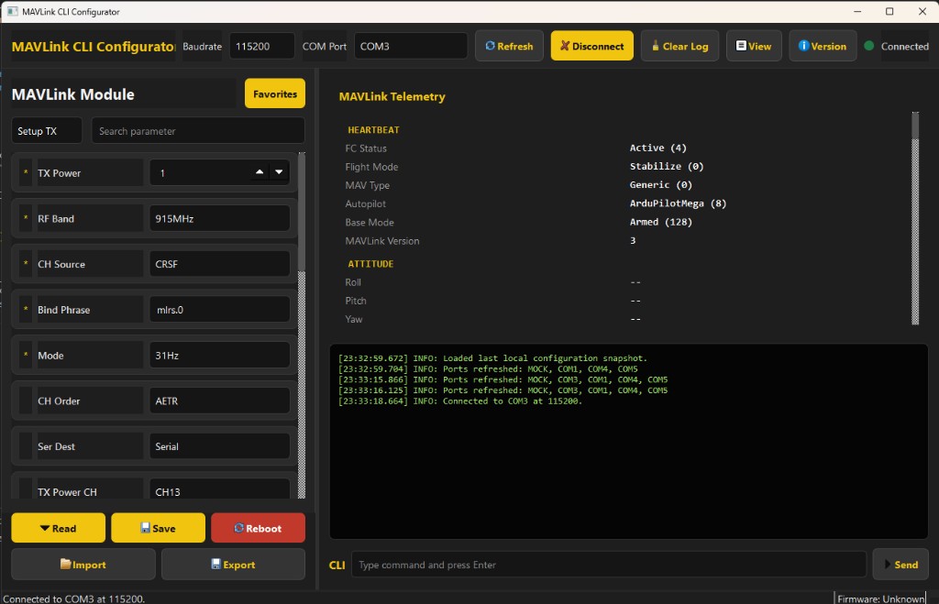Open the Baudrate 115200 box
The width and height of the screenshot is (939, 604).
coord(261,46)
